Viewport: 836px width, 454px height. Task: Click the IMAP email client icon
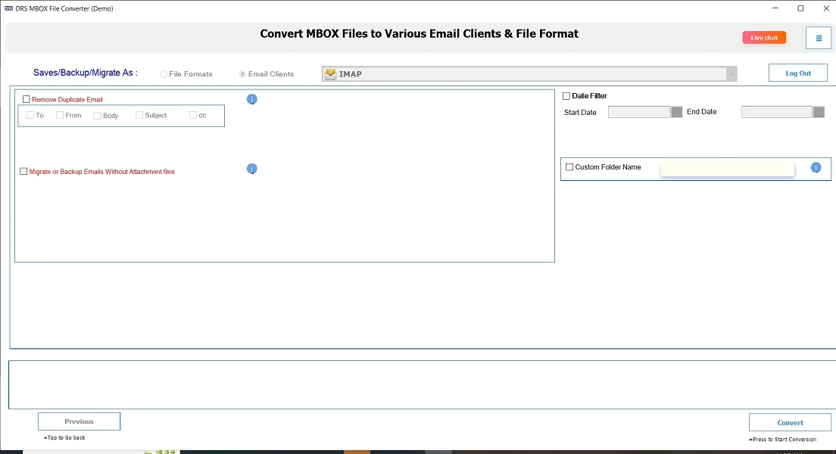click(x=329, y=73)
